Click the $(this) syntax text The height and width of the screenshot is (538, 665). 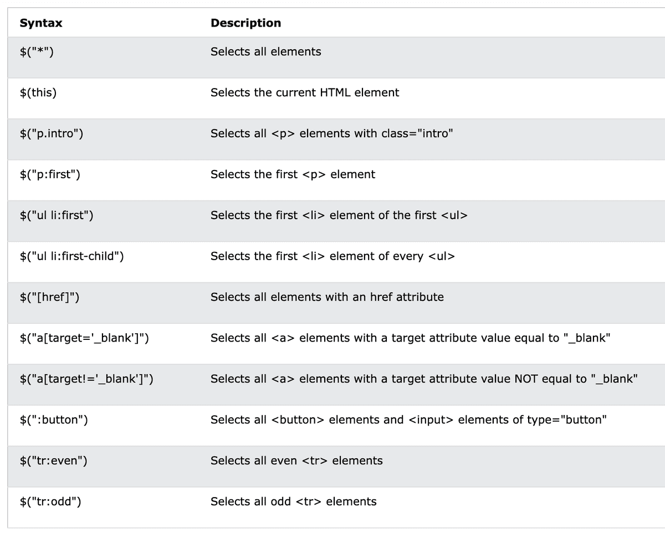(x=38, y=93)
